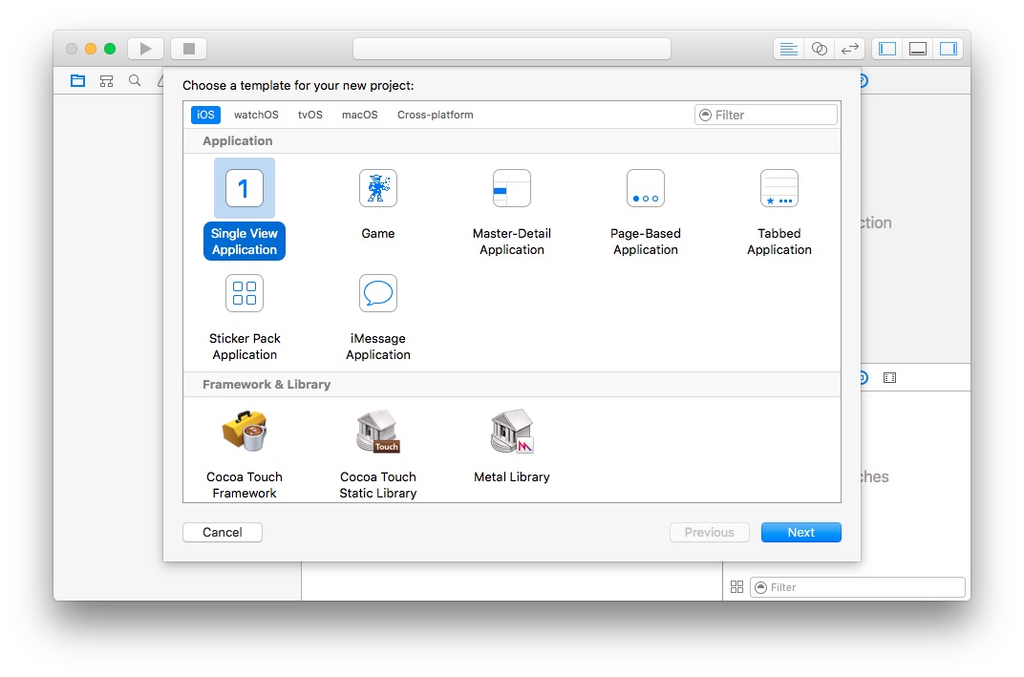Toggle the Navigator pane visibility
The height and width of the screenshot is (677, 1024).
tap(887, 49)
